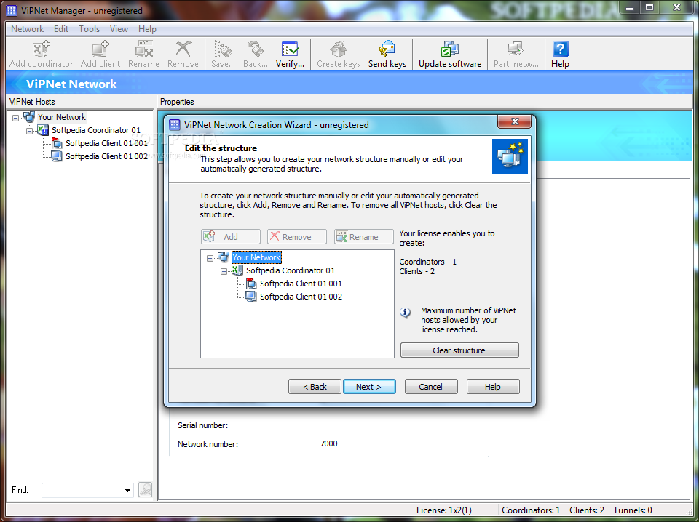Image resolution: width=699 pixels, height=522 pixels.
Task: Click the Serial number label
Action: tap(203, 425)
